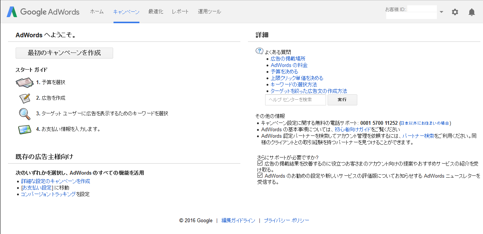Click step text 4. お支払い情報を入力します

pos(68,129)
